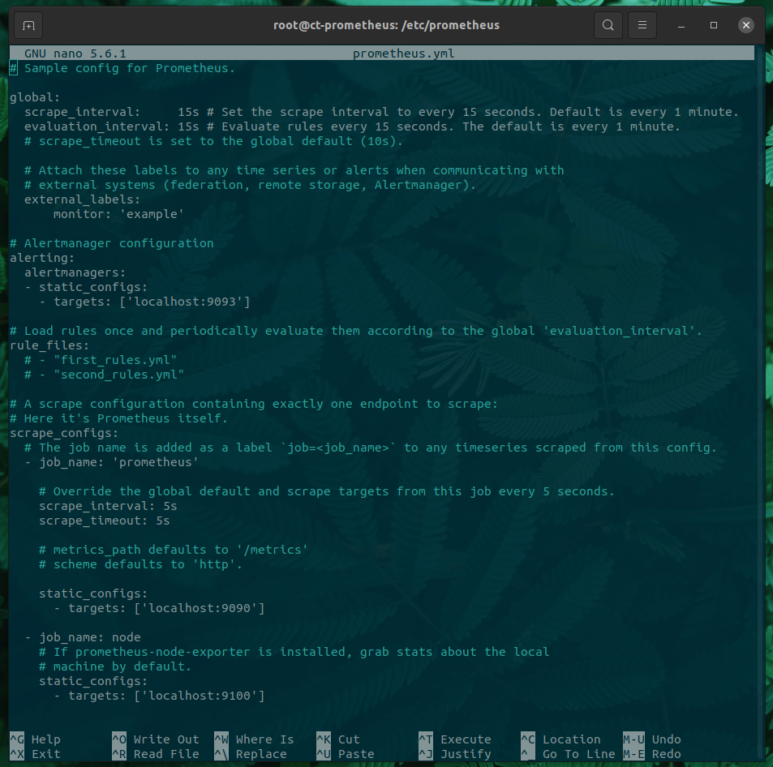
Task: Click the '# A scrape configuration containing' comment
Action: (255, 404)
